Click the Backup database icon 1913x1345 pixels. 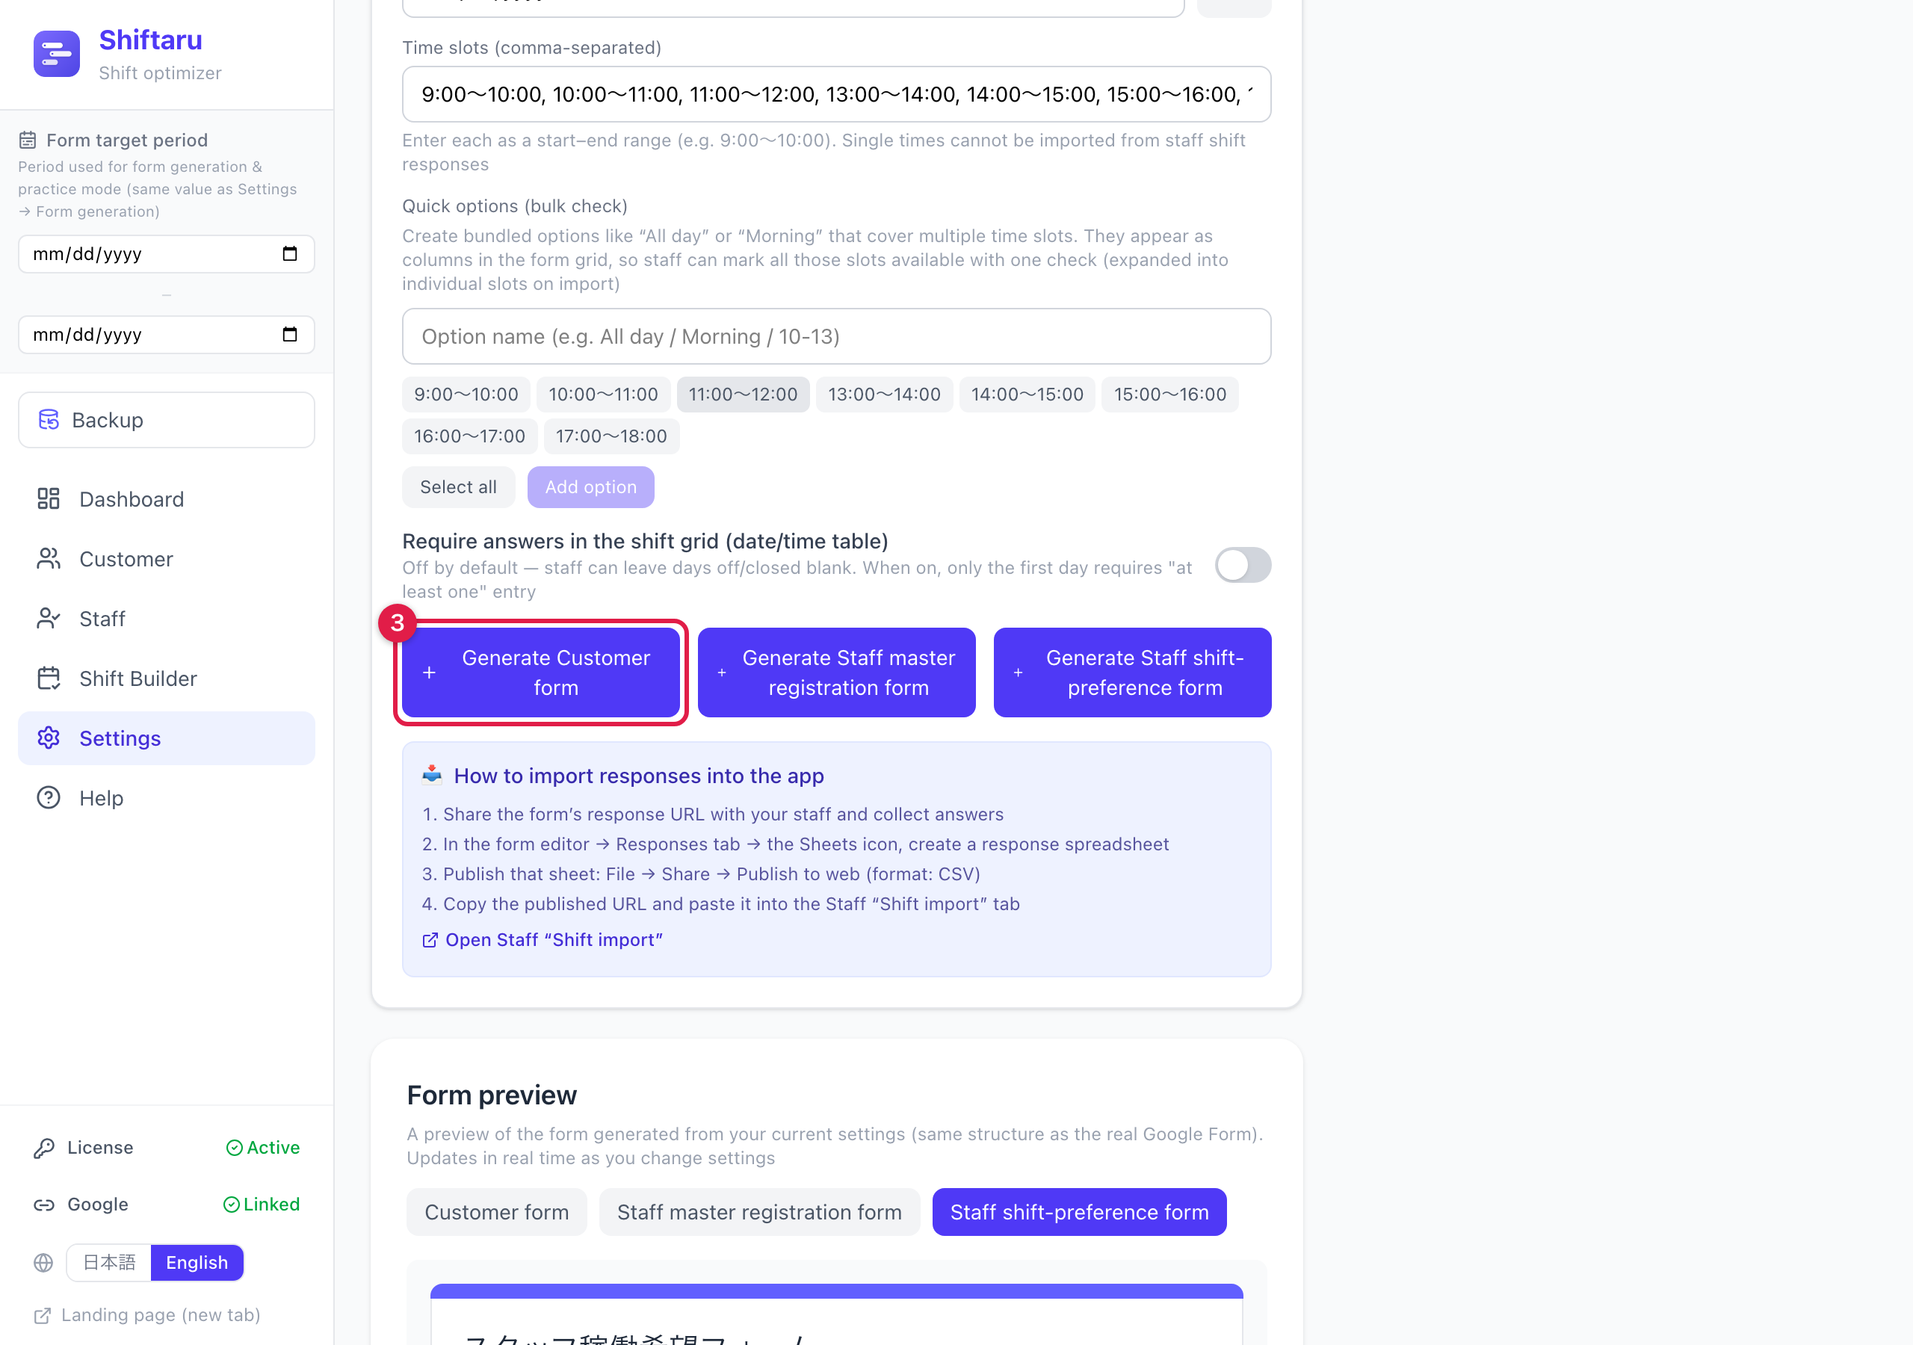49,420
